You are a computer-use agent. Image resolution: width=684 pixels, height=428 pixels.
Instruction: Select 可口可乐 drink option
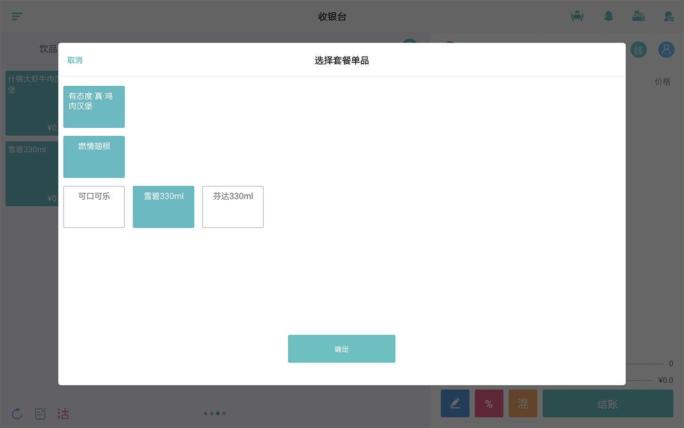click(94, 207)
